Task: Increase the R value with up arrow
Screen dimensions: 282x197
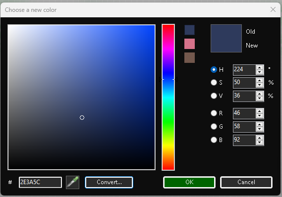Action: tap(259, 111)
